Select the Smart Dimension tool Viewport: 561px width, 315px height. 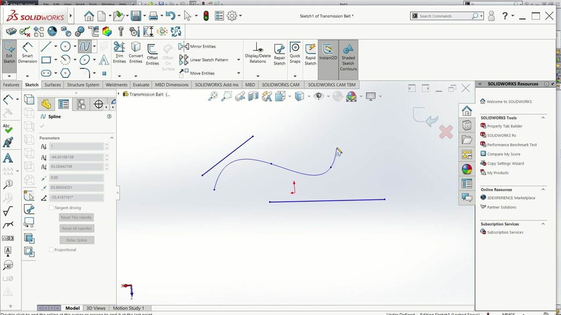pyautogui.click(x=27, y=53)
